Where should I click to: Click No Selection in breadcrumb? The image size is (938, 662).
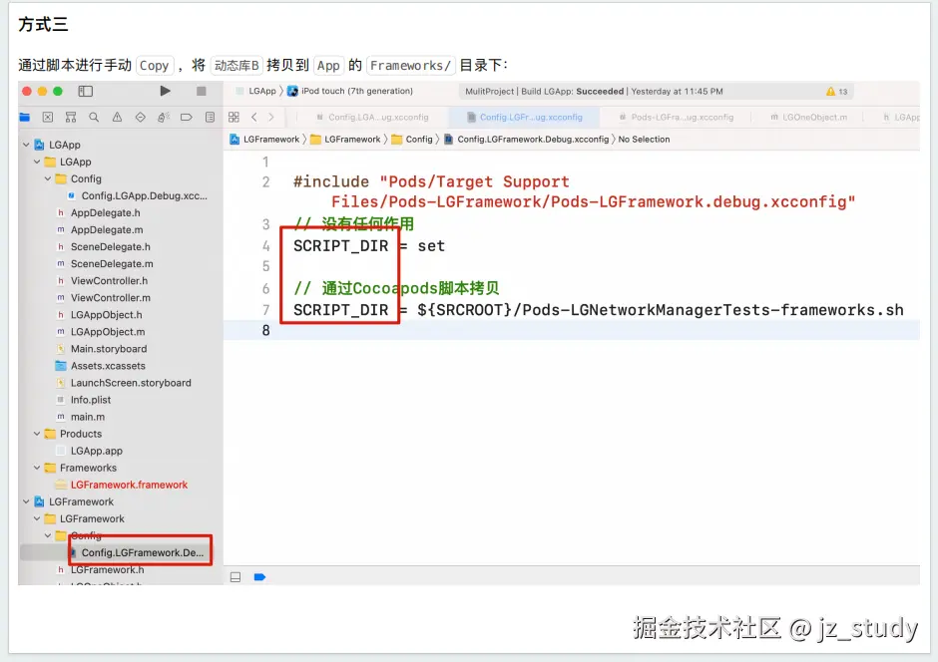tap(644, 140)
